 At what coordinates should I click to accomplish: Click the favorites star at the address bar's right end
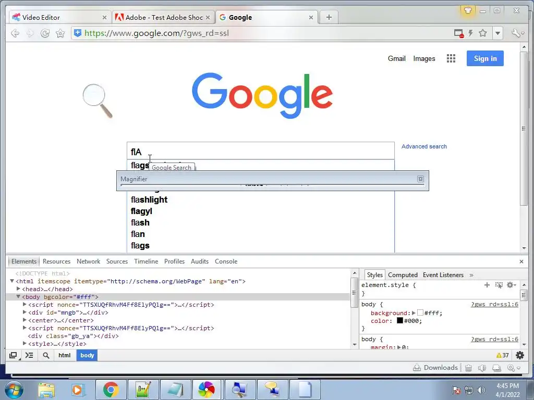tap(482, 33)
